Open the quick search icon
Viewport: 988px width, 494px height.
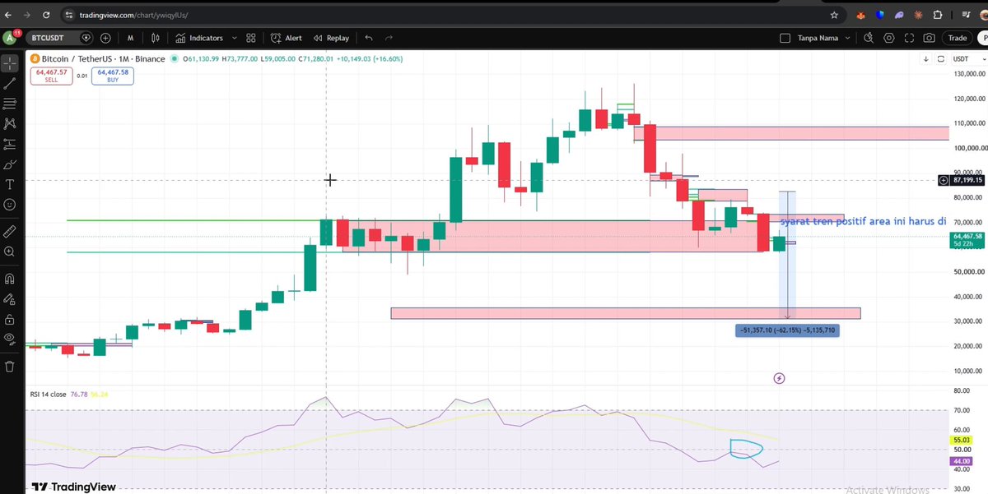click(x=869, y=38)
